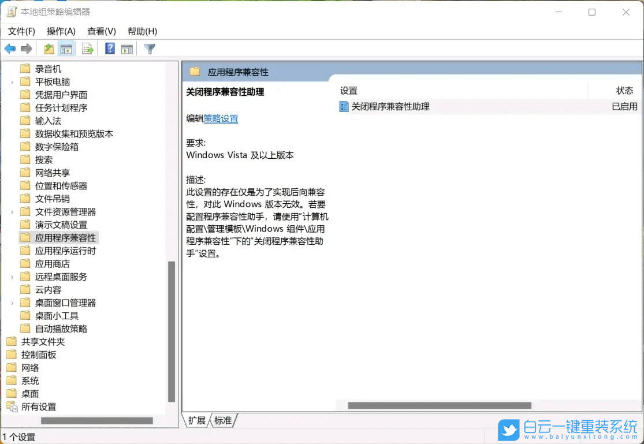This screenshot has height=444, width=644.
Task: Expand the 平板电脑 tree node
Action: [11, 81]
